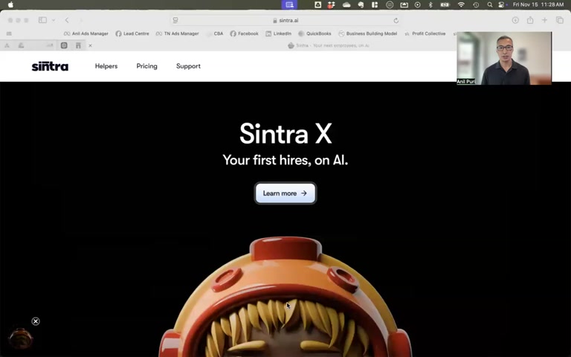Go to the Sintra logo homepage
Viewport: 571px width, 357px height.
pos(50,66)
